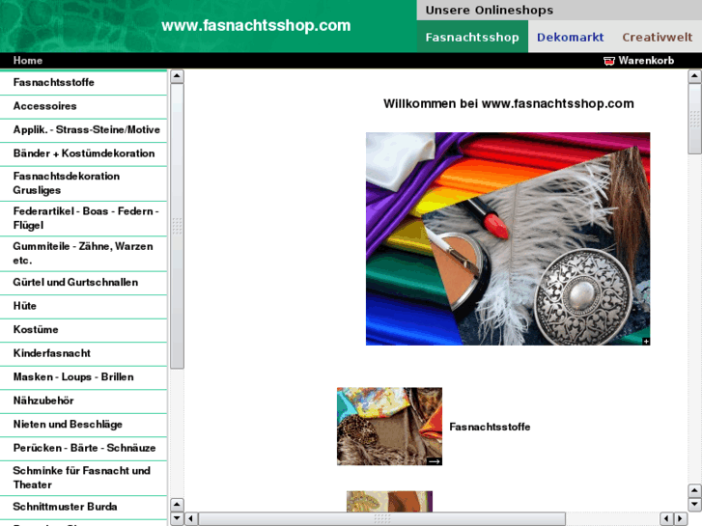The image size is (702, 526).
Task: Click the content pane vertical scrollbar thumb
Action: click(694, 119)
